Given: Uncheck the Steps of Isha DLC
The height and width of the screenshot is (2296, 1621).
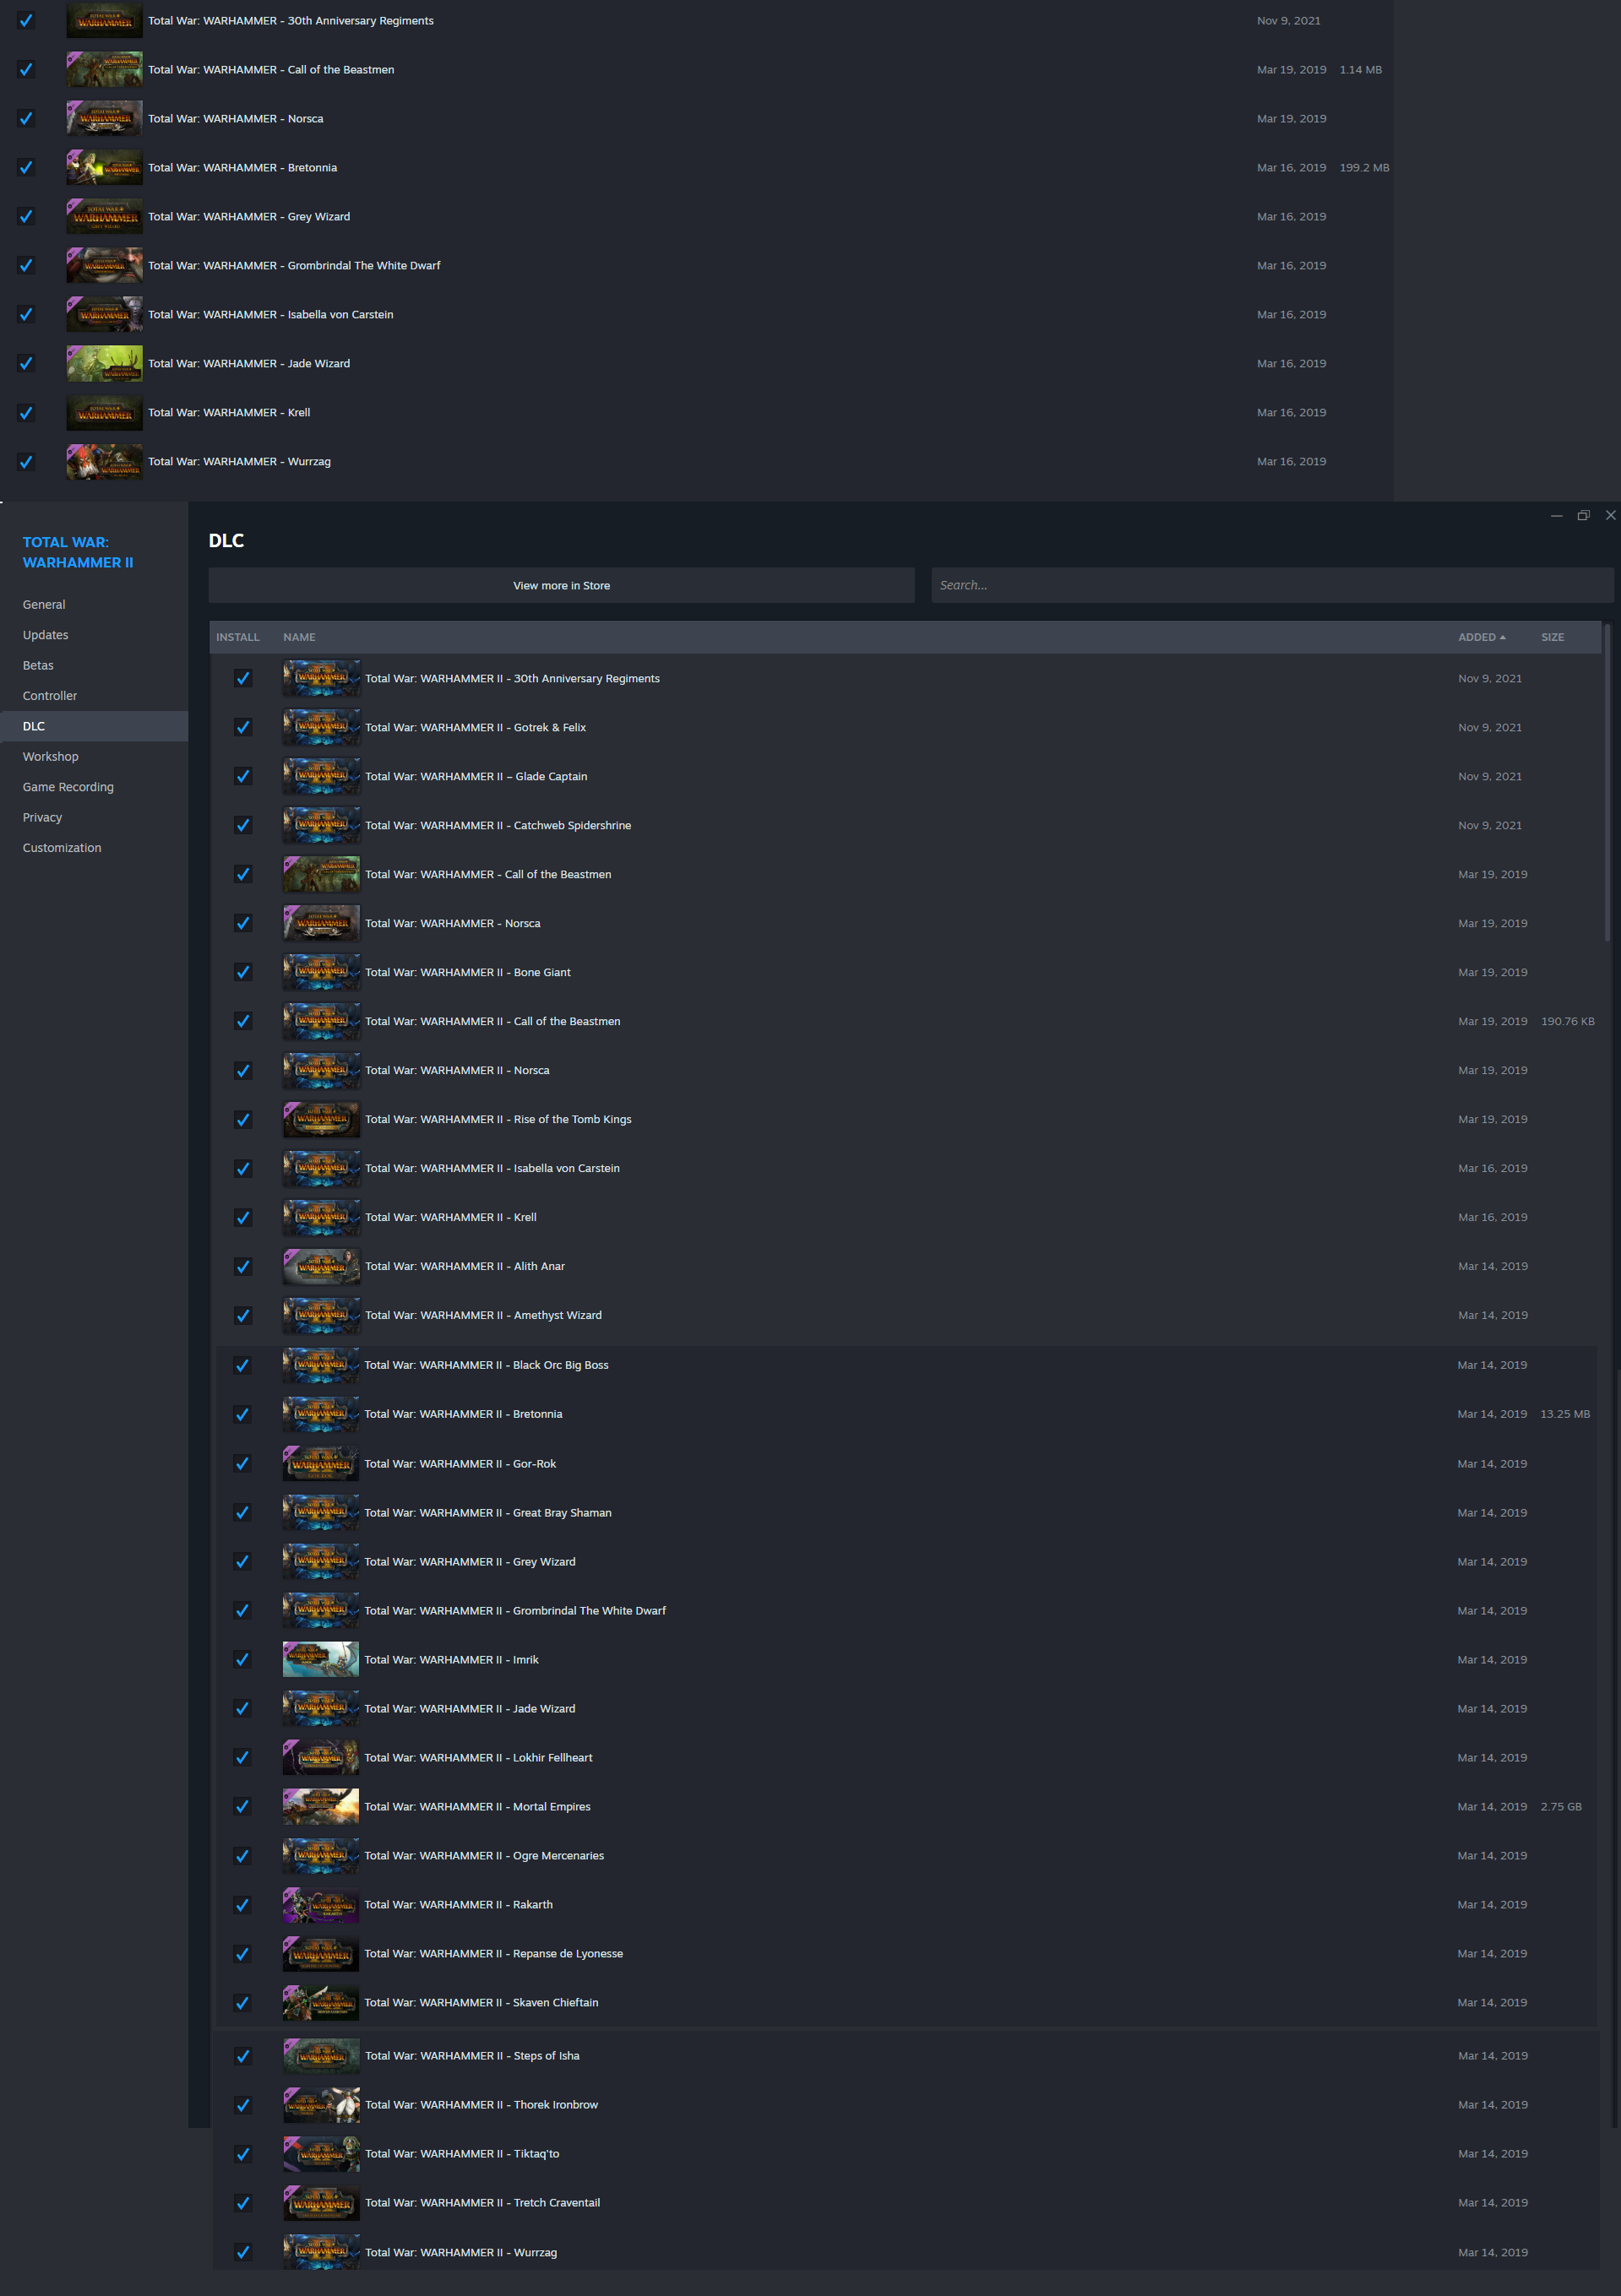Looking at the screenshot, I should tap(243, 2055).
